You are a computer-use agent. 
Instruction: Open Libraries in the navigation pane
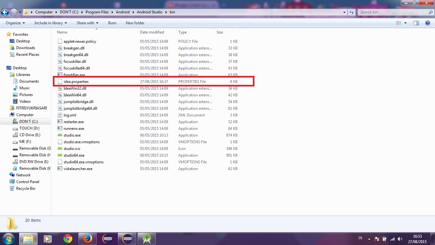tap(23, 75)
